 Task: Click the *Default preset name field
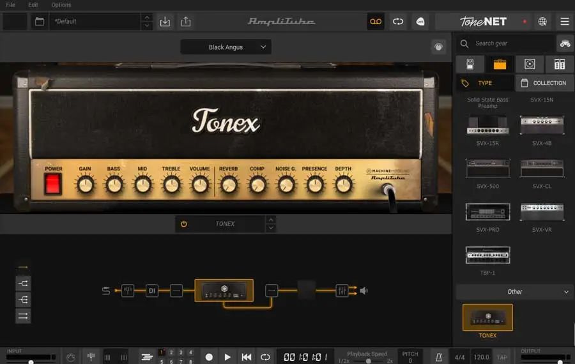[95, 22]
